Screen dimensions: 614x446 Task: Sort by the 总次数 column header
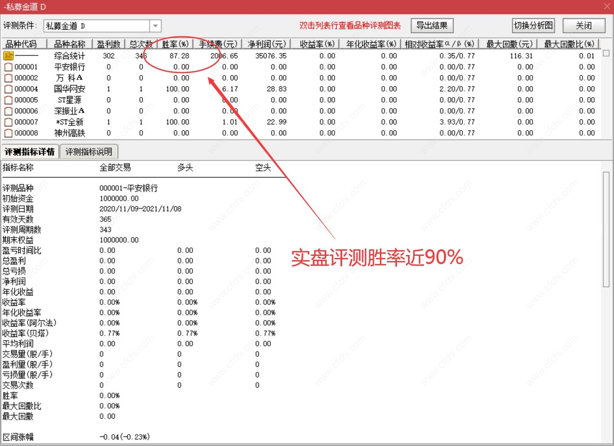141,44
